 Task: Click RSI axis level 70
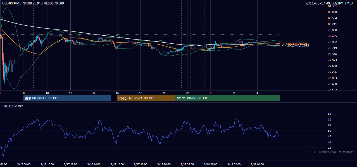[x=329, y=119]
